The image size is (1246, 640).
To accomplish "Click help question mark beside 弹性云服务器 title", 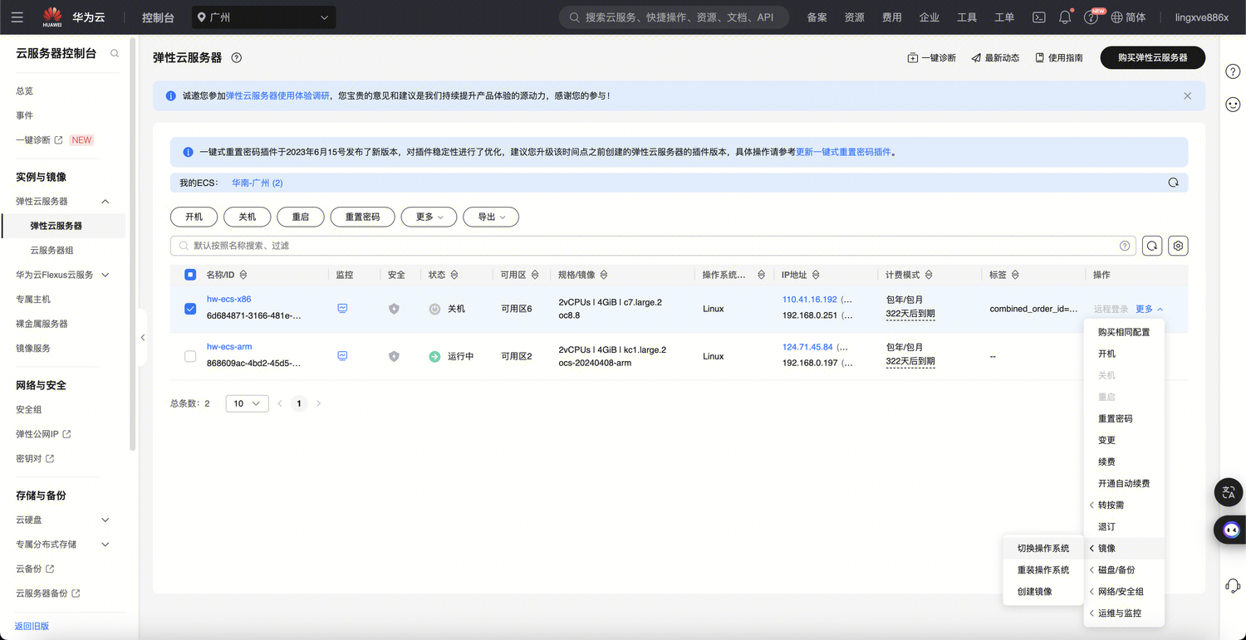I will click(236, 57).
